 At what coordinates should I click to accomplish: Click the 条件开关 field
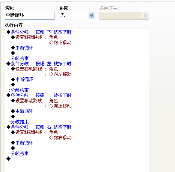pyautogui.click(x=124, y=16)
